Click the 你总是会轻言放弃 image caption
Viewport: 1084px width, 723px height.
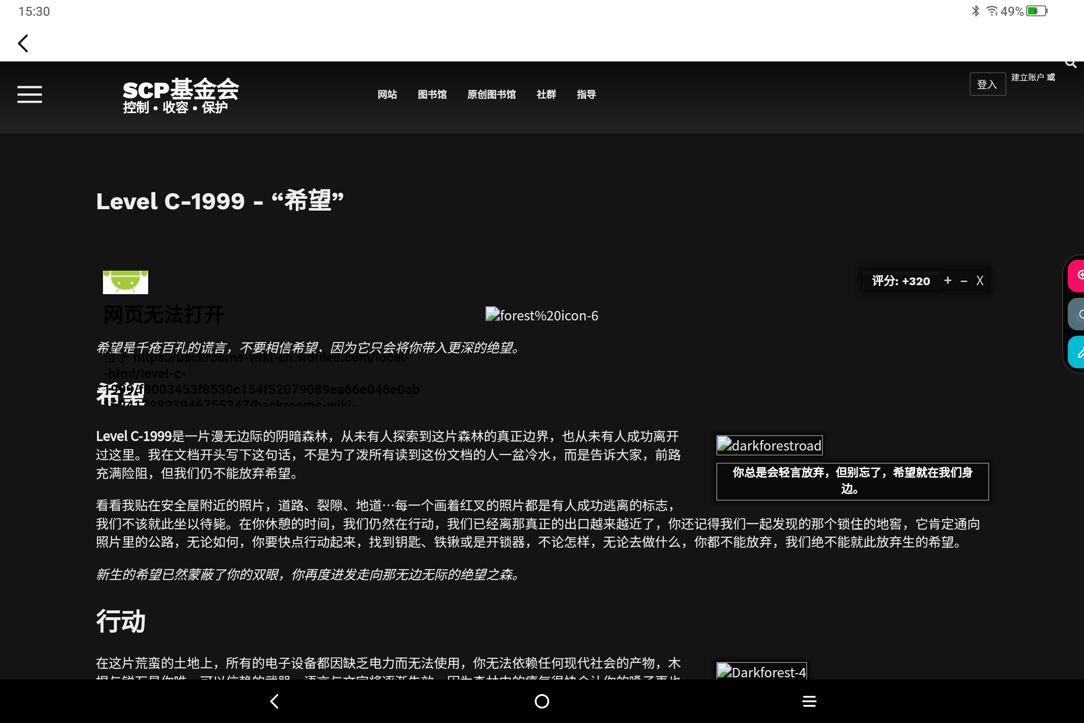(x=852, y=480)
